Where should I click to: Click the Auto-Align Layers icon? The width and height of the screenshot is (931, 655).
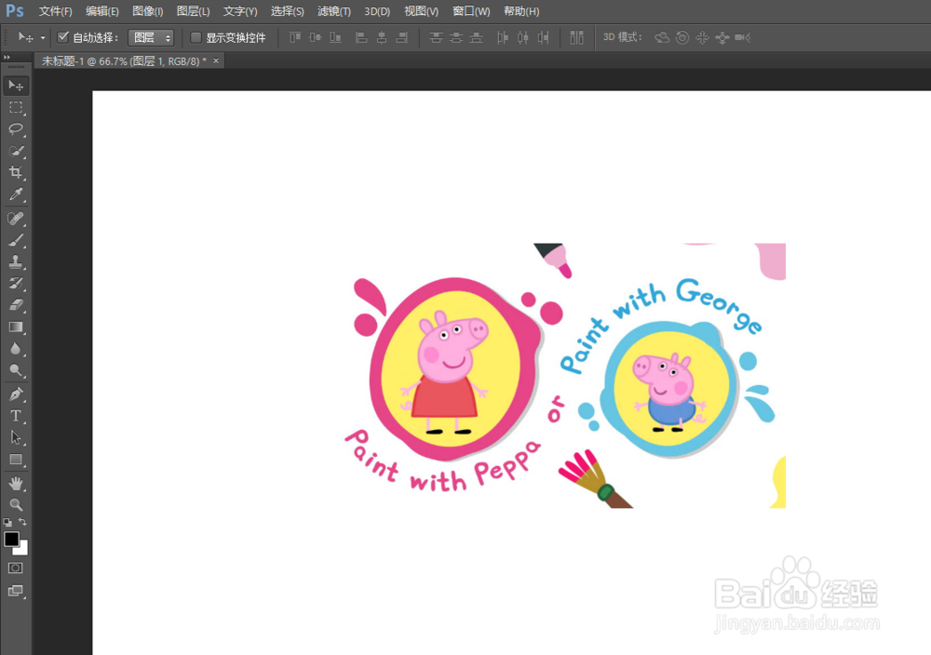pyautogui.click(x=576, y=38)
